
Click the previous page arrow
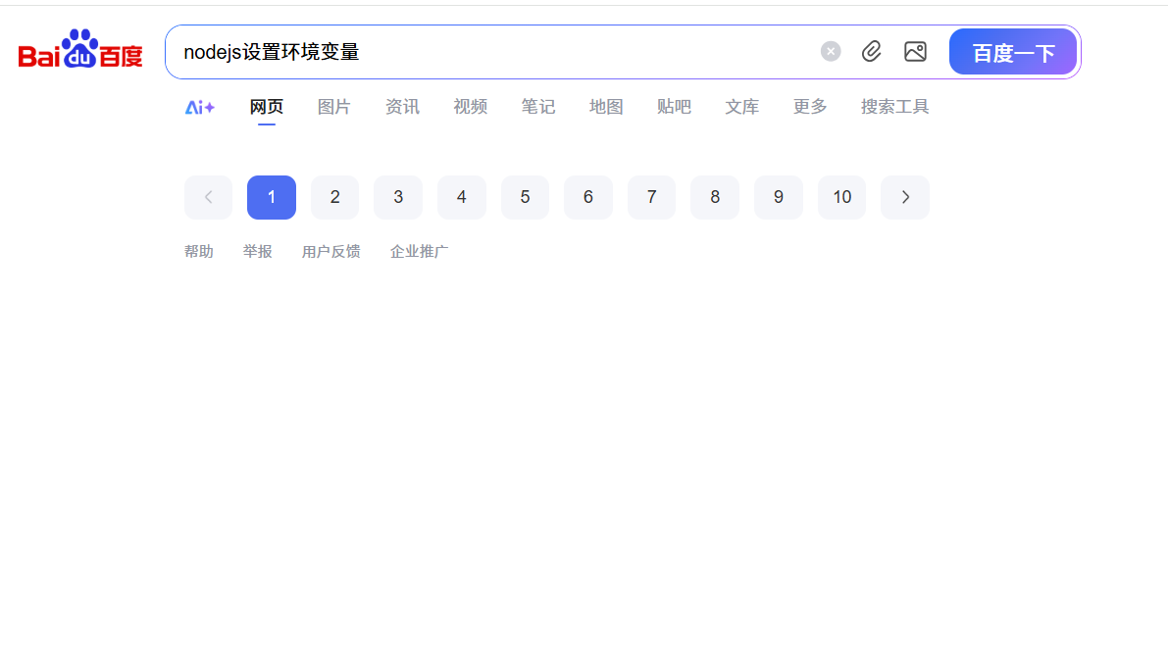point(208,197)
